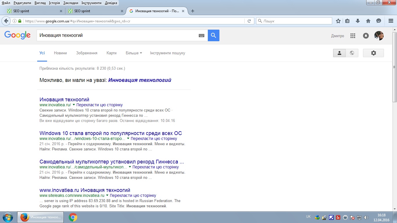397x223 pixels.
Task: Open the Windows 10 стала второй result
Action: [111, 133]
